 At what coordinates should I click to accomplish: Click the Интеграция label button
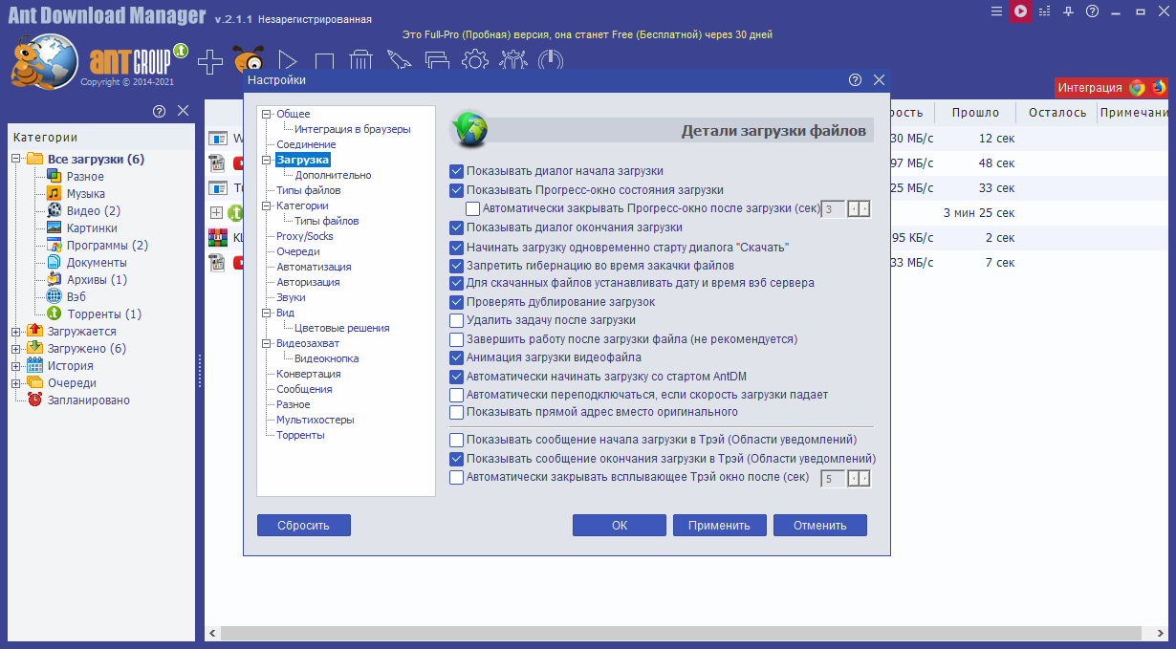coord(1090,87)
